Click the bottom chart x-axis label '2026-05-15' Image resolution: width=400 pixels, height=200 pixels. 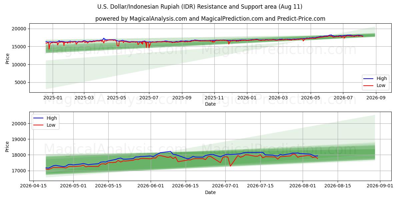pos(108,186)
